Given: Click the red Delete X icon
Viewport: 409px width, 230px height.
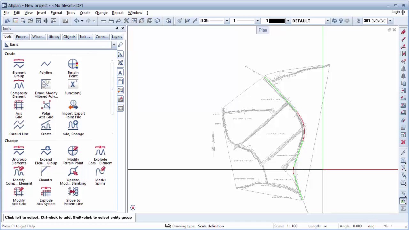Looking at the screenshot, I should [x=403, y=142].
